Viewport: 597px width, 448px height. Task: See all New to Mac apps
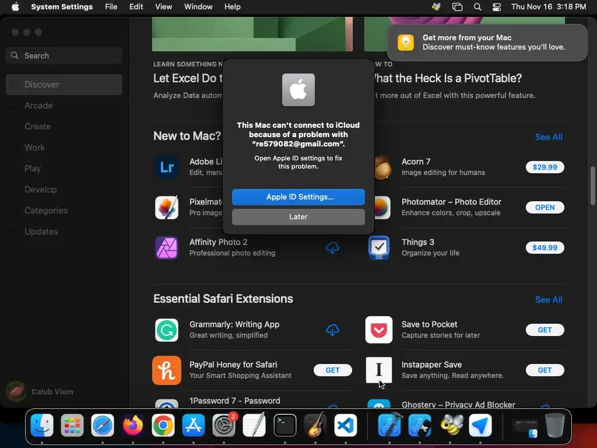click(x=548, y=137)
